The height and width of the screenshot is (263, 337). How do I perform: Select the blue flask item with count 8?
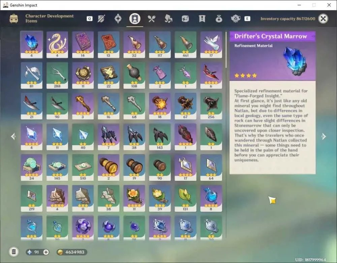click(211, 199)
